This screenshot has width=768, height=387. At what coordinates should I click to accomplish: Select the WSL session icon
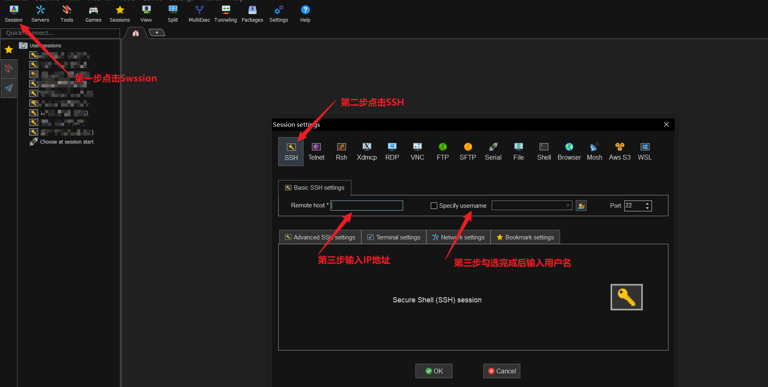pyautogui.click(x=645, y=151)
